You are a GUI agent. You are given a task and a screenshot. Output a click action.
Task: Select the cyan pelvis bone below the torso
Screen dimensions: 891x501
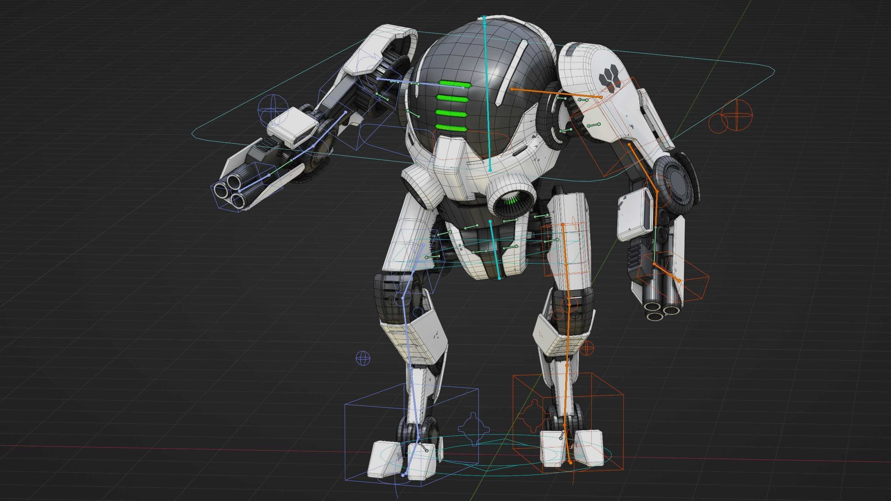click(495, 249)
